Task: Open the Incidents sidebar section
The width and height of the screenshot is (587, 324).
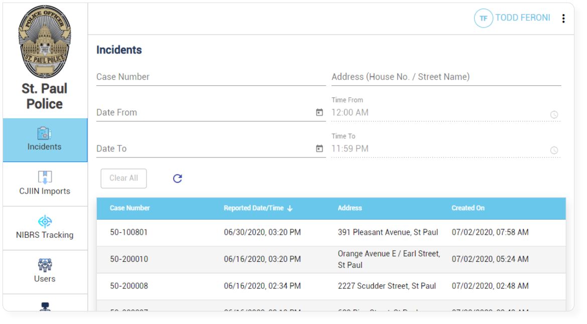Action: click(x=45, y=140)
